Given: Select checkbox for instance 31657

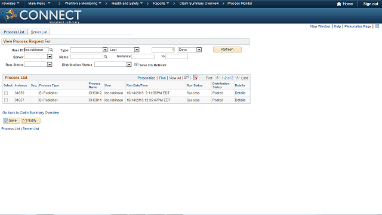Looking at the screenshot, I should coord(6,100).
